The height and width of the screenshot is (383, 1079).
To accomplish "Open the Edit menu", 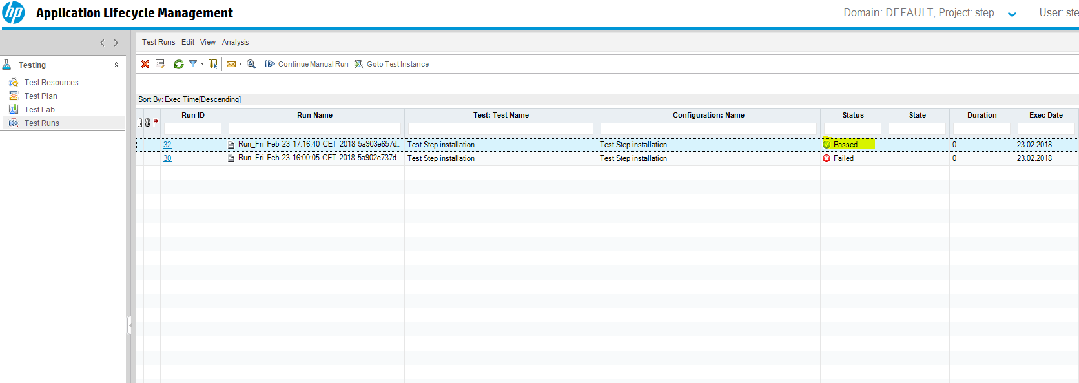I will coord(188,42).
